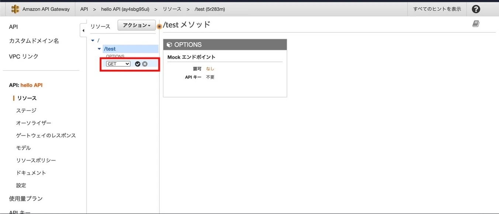This screenshot has height=214, width=499.
Task: Open オーソライザー in the sidebar
Action: [34, 123]
